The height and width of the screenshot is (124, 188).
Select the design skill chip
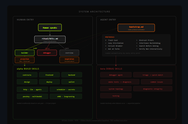pyautogui.click(x=27, y=82)
